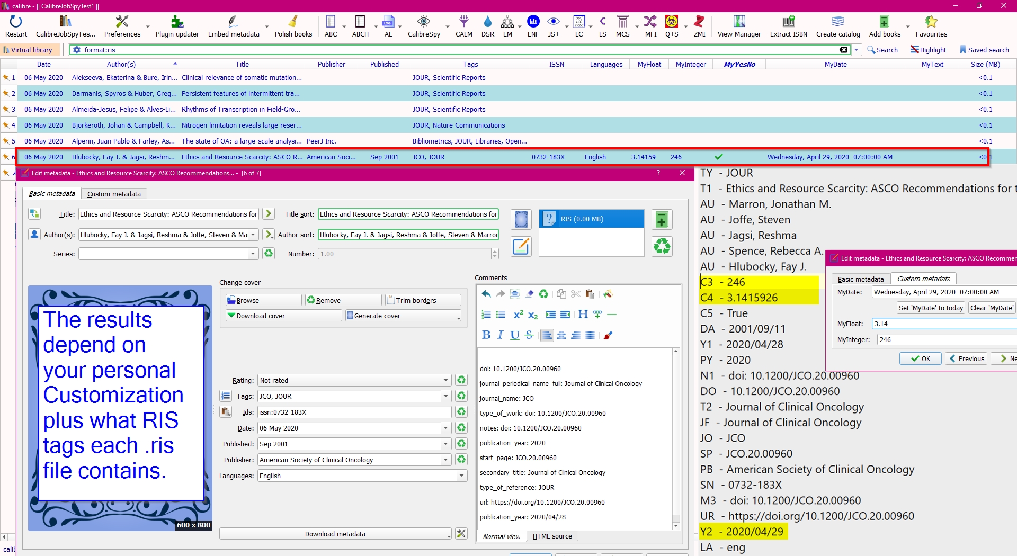The image size is (1017, 556).
Task: Toggle superscript formatting in Comments
Action: coord(519,315)
